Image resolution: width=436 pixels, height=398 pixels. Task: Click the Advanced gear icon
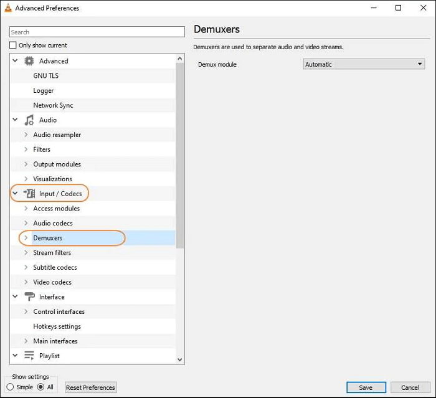pyautogui.click(x=29, y=61)
